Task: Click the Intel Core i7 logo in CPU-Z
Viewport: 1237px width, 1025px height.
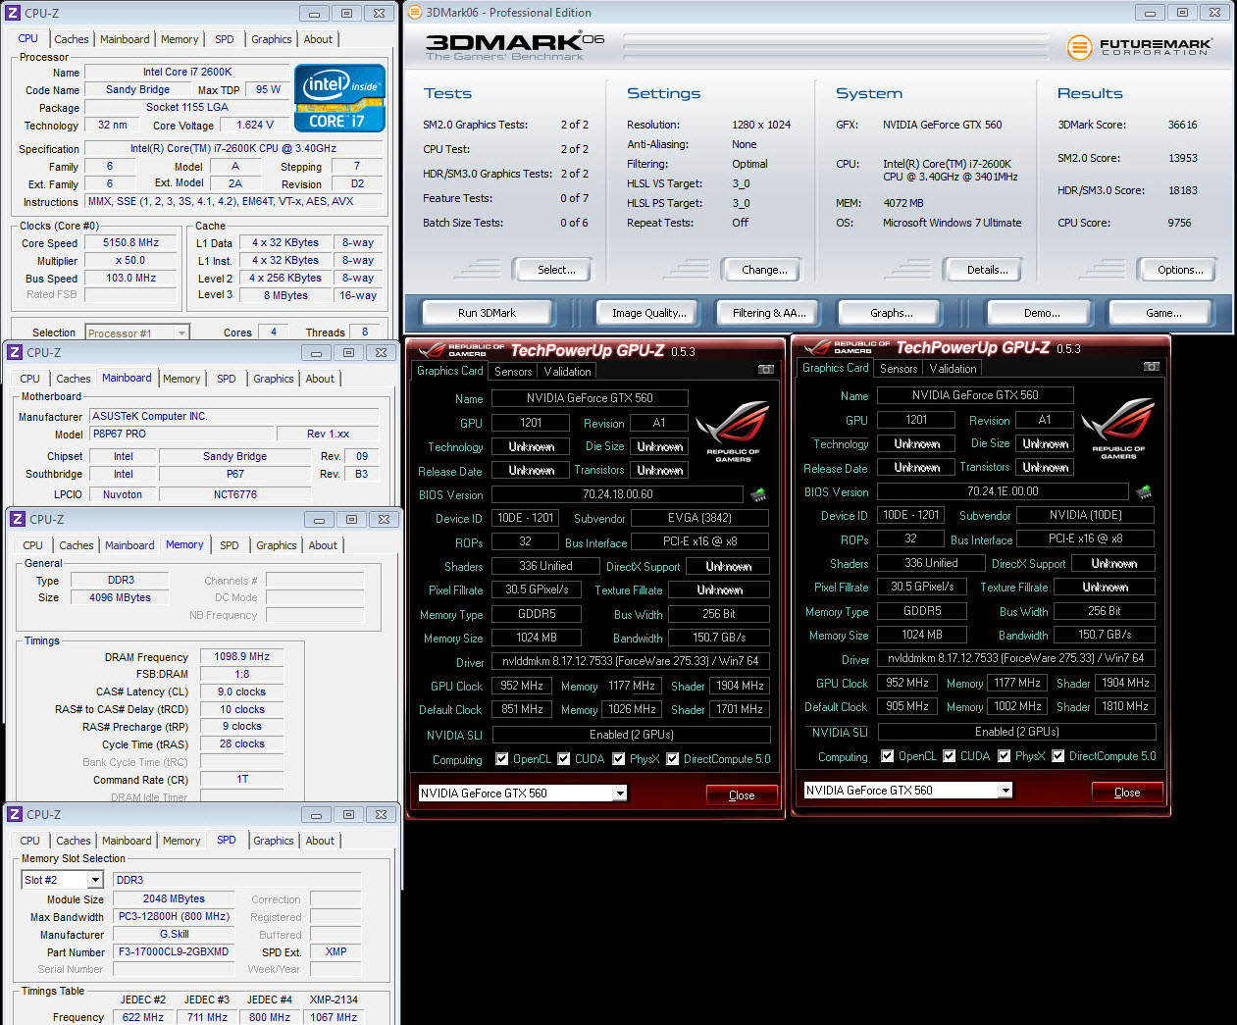Action: (339, 98)
